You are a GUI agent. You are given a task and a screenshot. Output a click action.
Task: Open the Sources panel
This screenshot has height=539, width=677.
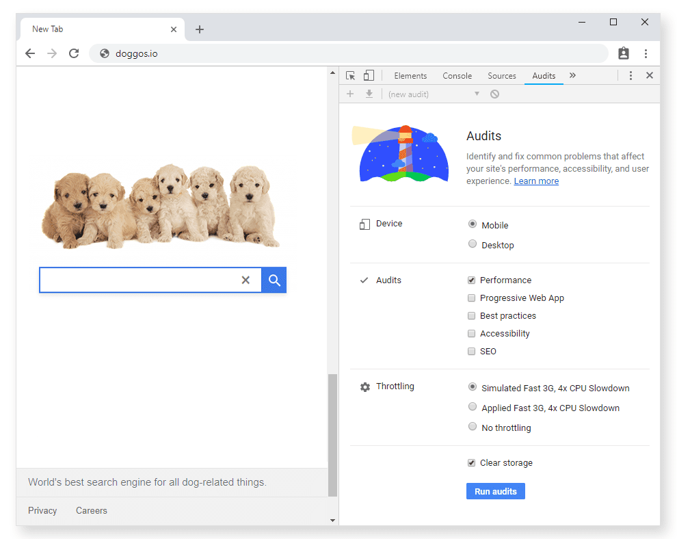[x=502, y=75]
